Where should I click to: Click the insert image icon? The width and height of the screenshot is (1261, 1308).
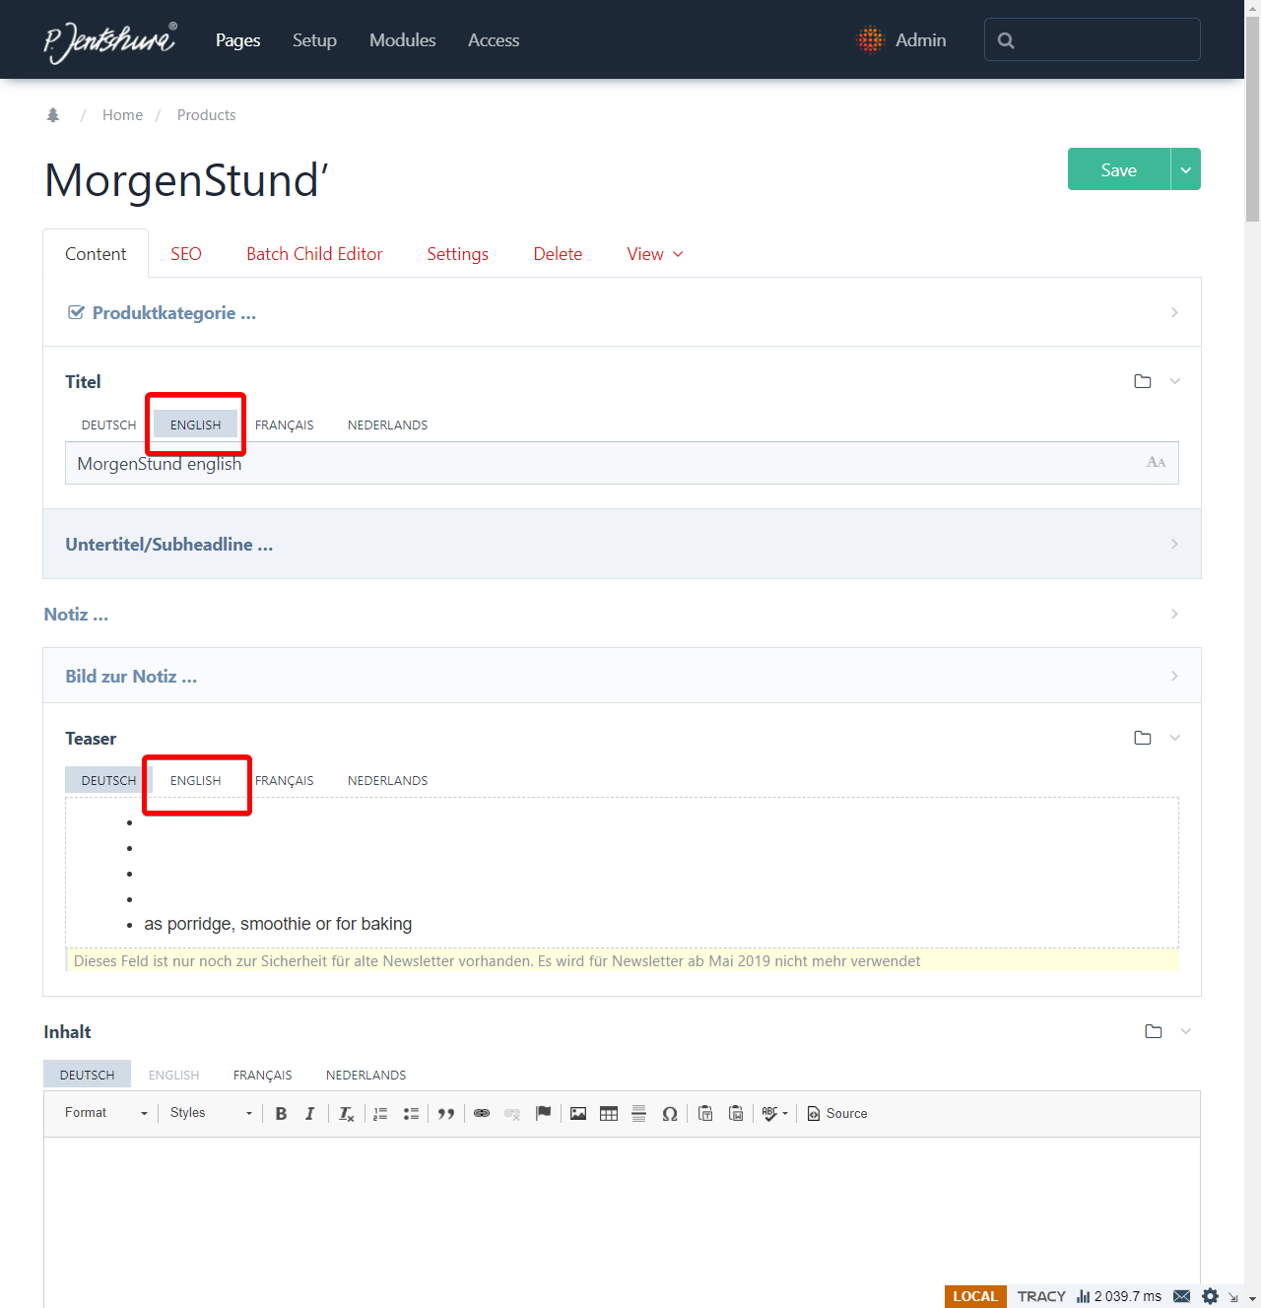pyautogui.click(x=578, y=1114)
